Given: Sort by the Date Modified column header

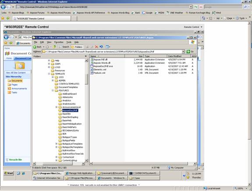Looking at the screenshot, I should coord(179,56).
